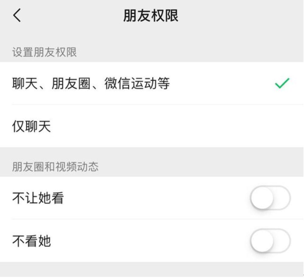Go back using the left arrow icon
This screenshot has width=304, height=278.
pyautogui.click(x=17, y=15)
